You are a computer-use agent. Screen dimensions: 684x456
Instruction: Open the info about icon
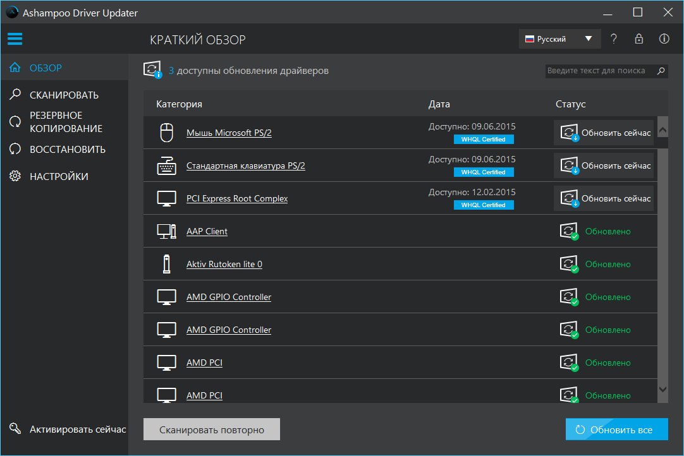(x=664, y=39)
